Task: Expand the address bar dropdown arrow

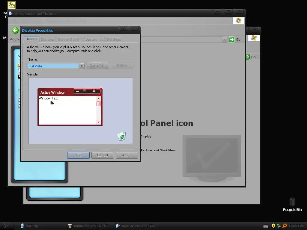Action: pos(224,40)
